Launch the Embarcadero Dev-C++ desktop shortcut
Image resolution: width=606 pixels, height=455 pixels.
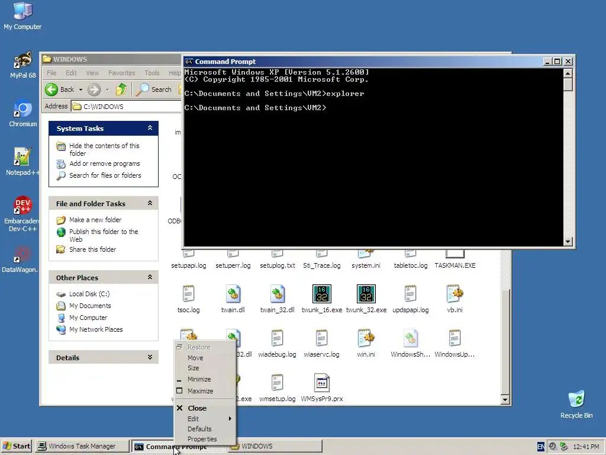[22, 213]
